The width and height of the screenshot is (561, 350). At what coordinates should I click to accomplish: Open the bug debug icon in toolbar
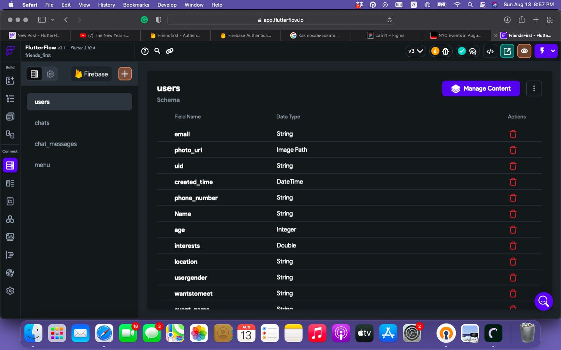[446, 51]
